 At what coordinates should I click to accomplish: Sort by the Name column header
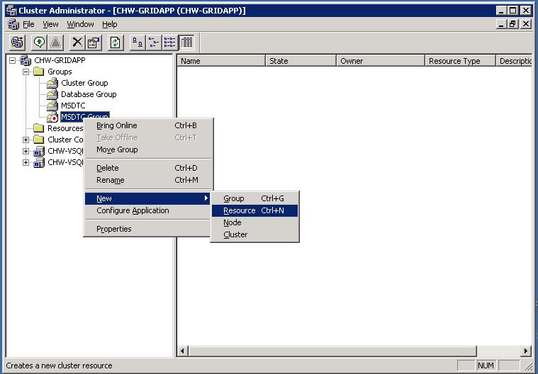click(221, 61)
